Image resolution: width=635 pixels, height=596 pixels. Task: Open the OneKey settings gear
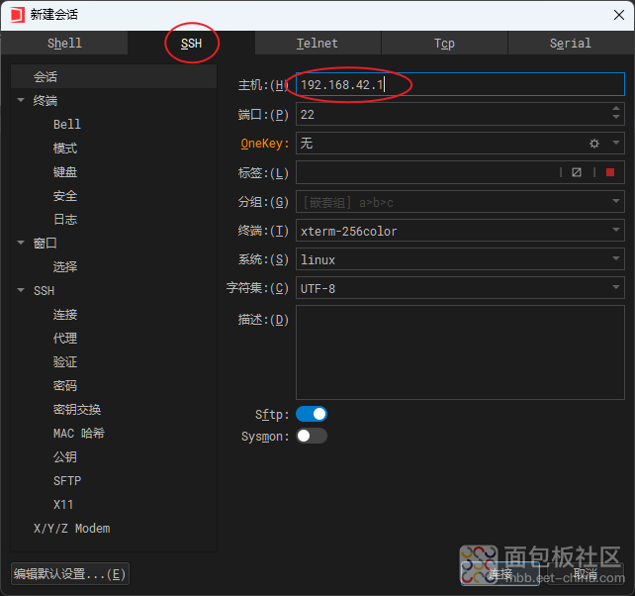click(x=594, y=144)
